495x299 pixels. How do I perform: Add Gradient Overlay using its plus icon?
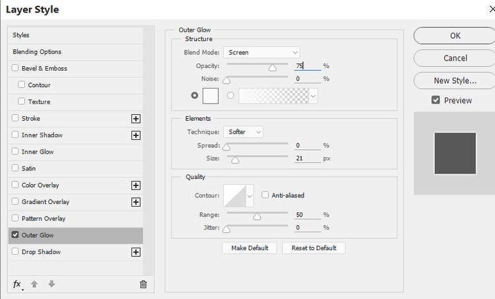136,202
